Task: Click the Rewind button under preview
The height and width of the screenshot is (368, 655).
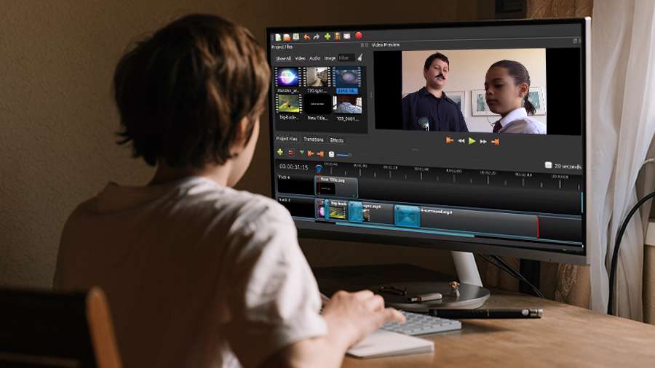Action: (461, 141)
